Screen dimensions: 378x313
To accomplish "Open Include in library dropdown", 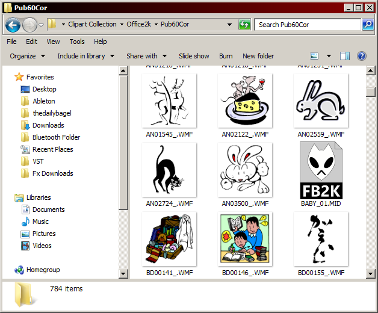I will [85, 56].
